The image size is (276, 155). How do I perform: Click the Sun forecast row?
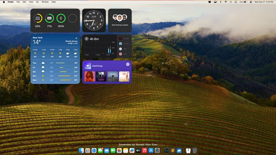[55, 76]
